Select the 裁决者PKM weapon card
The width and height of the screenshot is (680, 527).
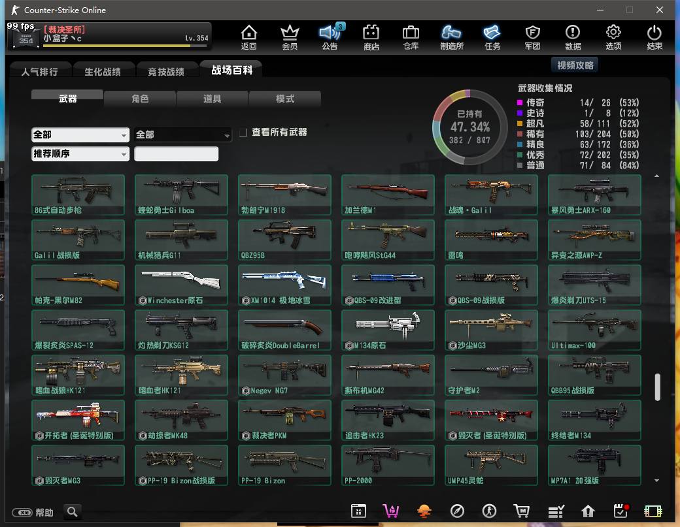coord(284,420)
